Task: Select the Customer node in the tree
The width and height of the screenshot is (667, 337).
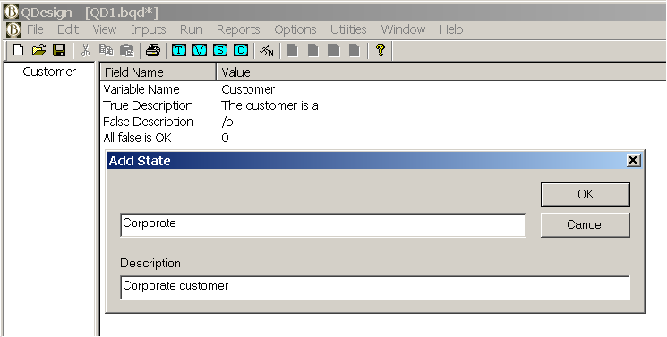Action: 49,72
